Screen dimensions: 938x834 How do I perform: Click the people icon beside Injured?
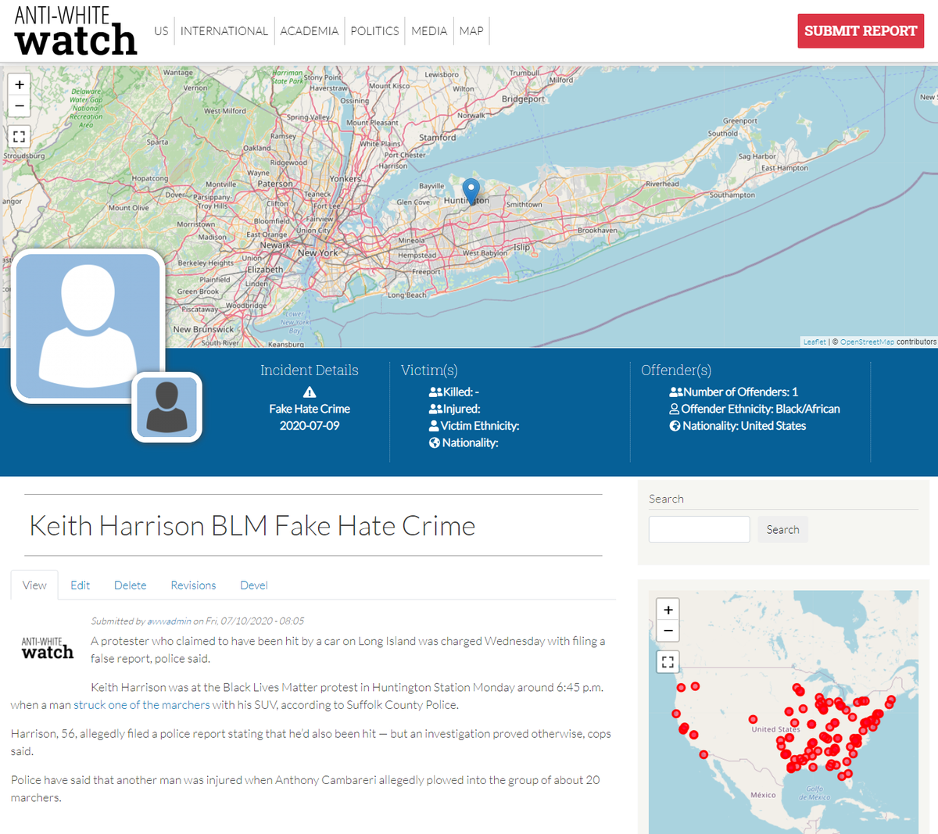(435, 409)
